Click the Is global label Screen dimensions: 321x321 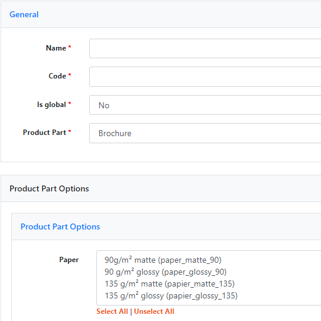pos(51,105)
